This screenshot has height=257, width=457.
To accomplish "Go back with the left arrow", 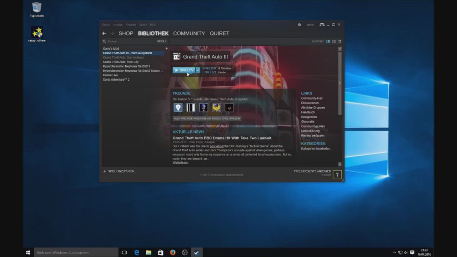I will pyautogui.click(x=104, y=33).
